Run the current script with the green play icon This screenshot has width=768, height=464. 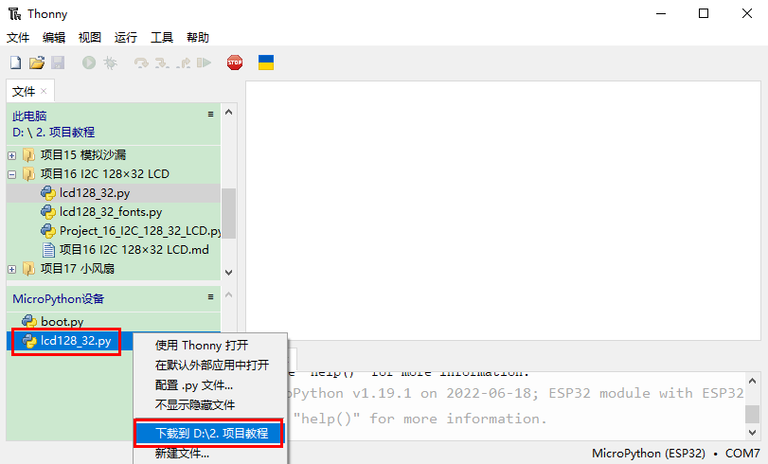pos(88,63)
